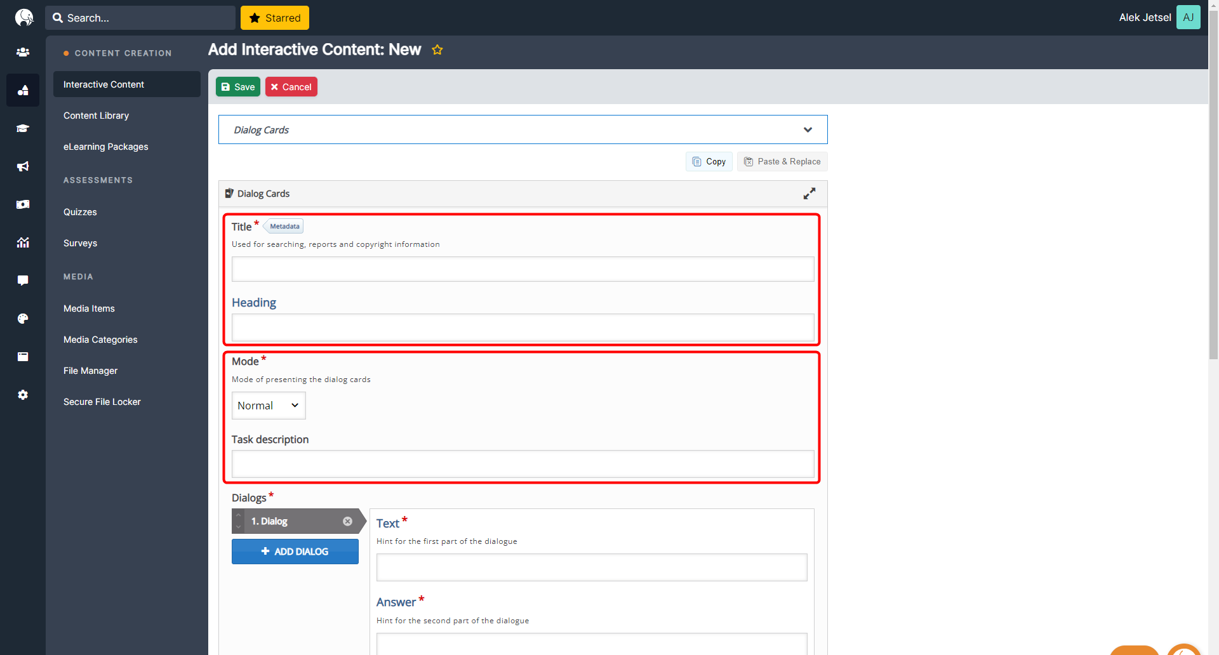Open File Manager

click(x=90, y=371)
